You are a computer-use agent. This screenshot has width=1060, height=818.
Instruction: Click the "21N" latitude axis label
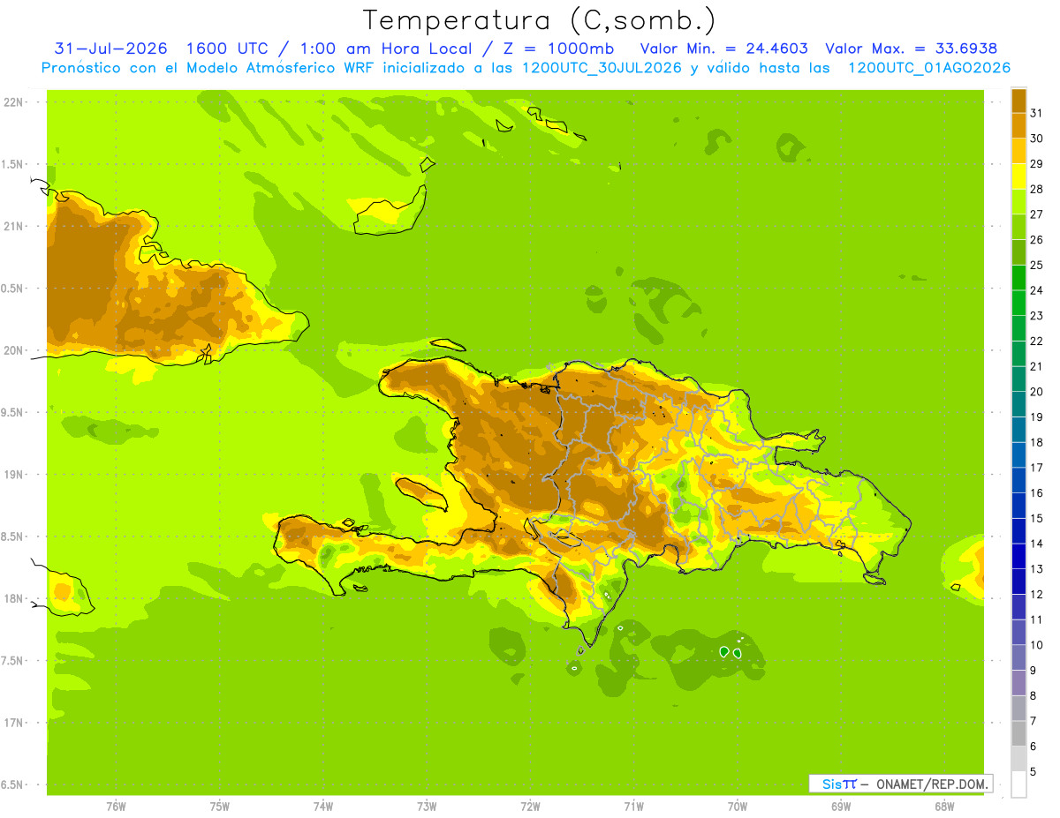(12, 226)
